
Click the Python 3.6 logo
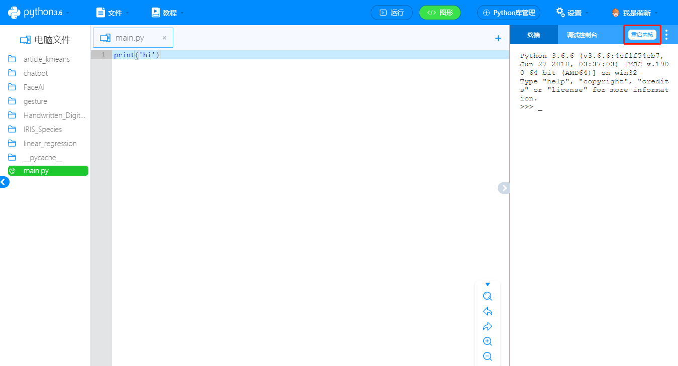pyautogui.click(x=35, y=13)
